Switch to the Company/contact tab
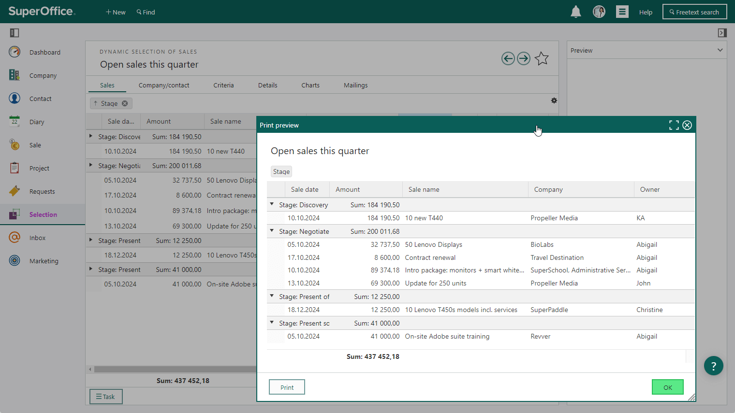 point(164,85)
